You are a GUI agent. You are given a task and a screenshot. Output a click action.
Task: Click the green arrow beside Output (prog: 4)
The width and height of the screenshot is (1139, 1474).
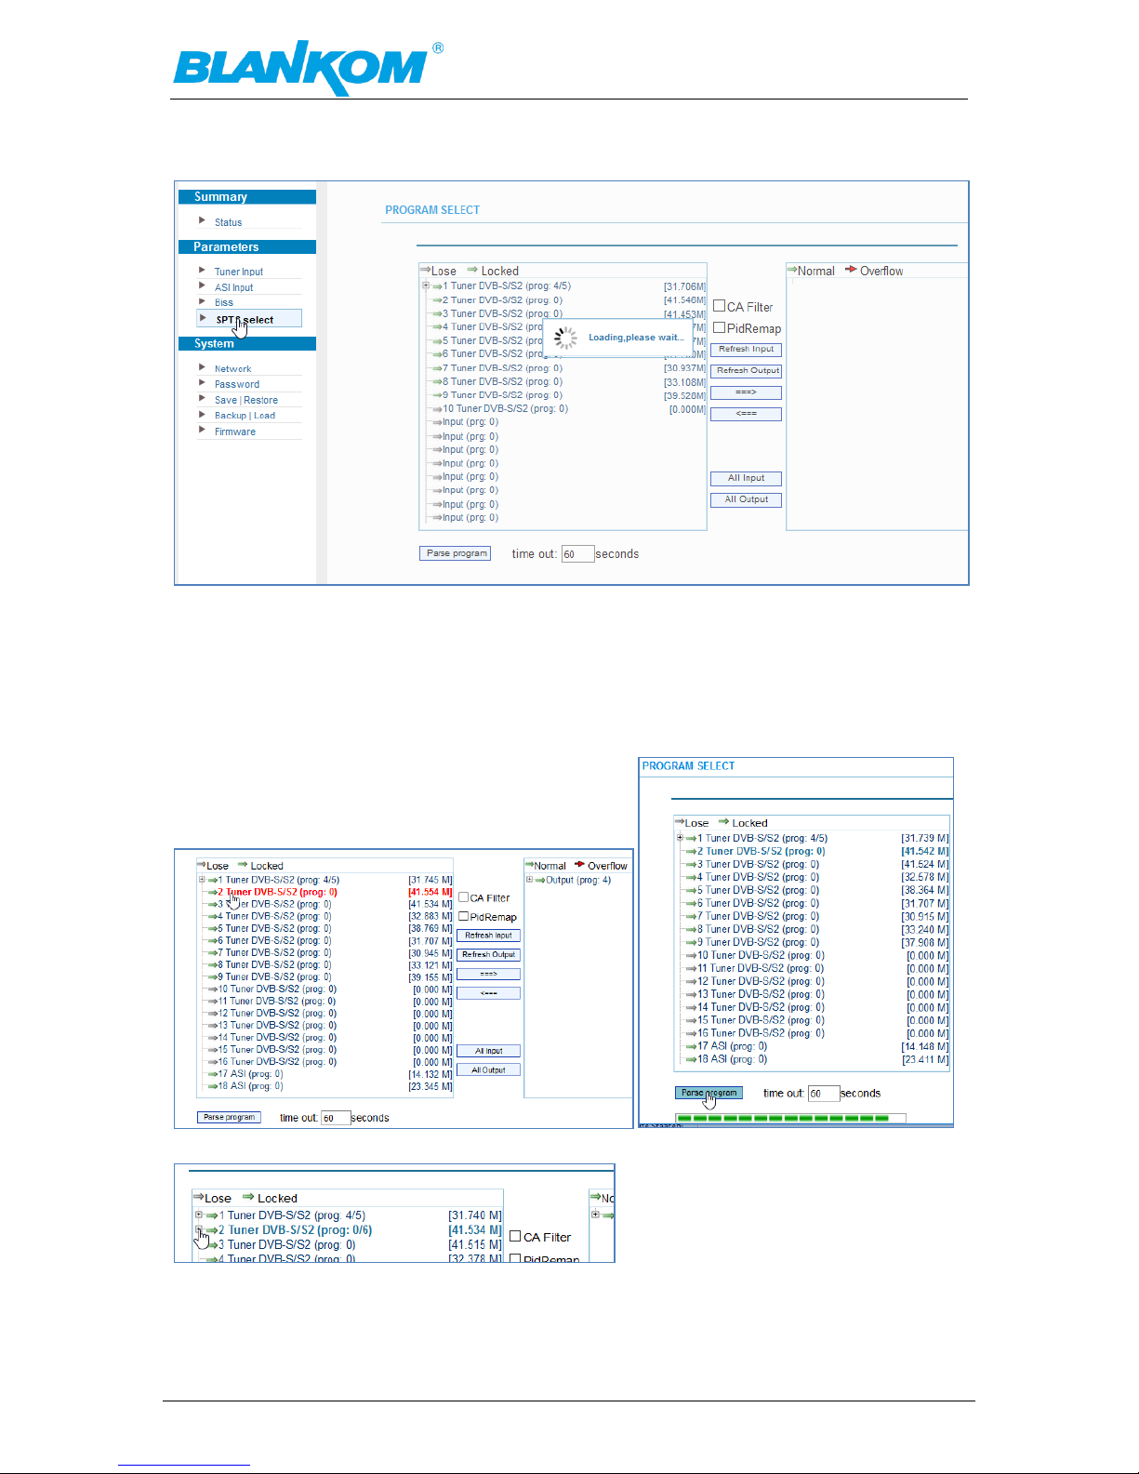[x=539, y=881]
